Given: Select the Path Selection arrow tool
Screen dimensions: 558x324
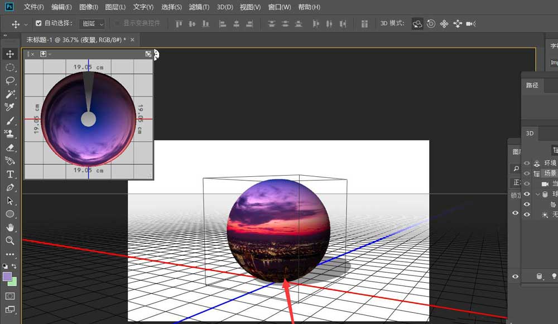Looking at the screenshot, I should pyautogui.click(x=10, y=201).
